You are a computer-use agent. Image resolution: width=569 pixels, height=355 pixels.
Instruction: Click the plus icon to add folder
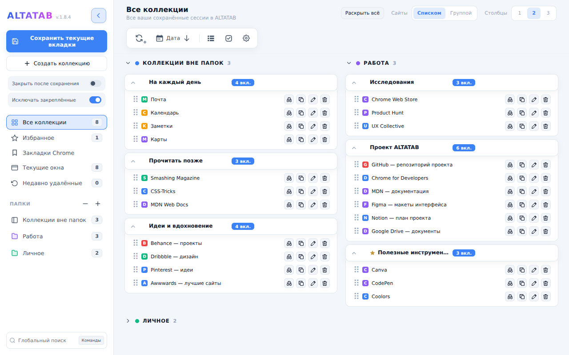98,204
